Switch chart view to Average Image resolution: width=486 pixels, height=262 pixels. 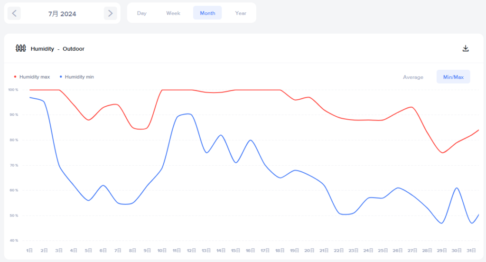[x=413, y=77]
